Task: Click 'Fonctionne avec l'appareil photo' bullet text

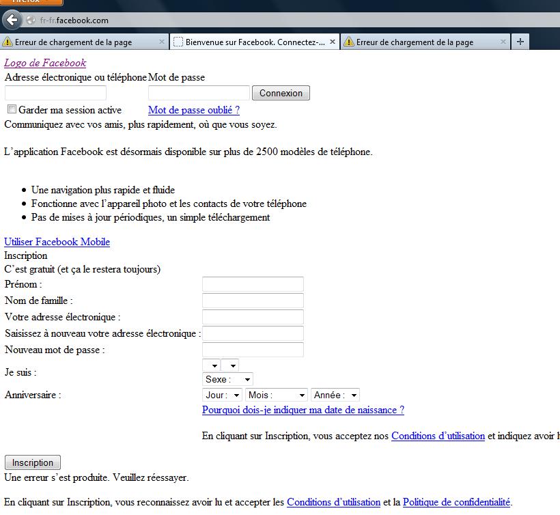Action: [x=169, y=204]
